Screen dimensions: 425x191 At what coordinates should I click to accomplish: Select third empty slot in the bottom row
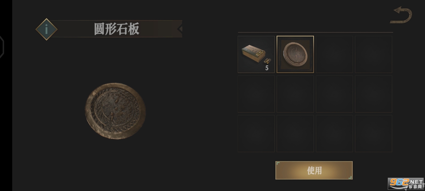point(334,133)
